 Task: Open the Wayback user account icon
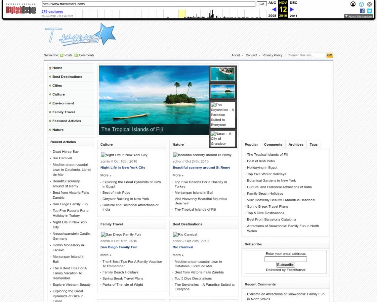pos(353,4)
